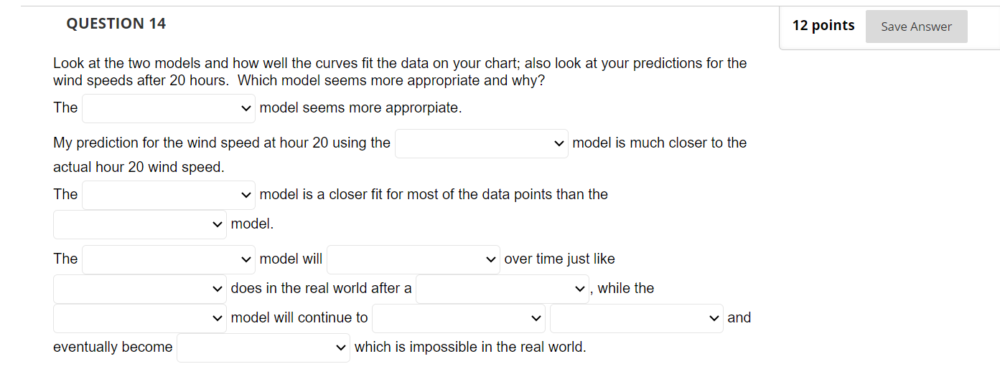Open dropdown before ', while the'
The image size is (1000, 374).
click(x=502, y=289)
